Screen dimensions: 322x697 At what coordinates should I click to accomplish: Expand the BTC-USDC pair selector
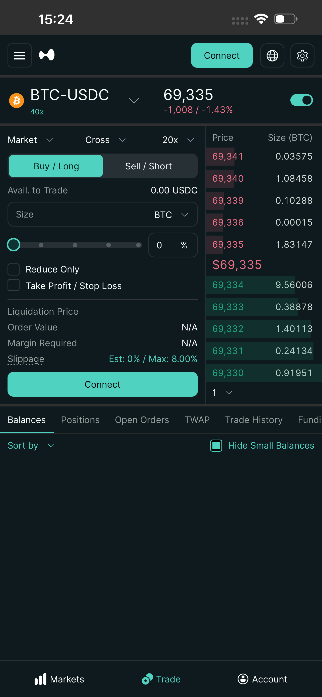tap(134, 101)
